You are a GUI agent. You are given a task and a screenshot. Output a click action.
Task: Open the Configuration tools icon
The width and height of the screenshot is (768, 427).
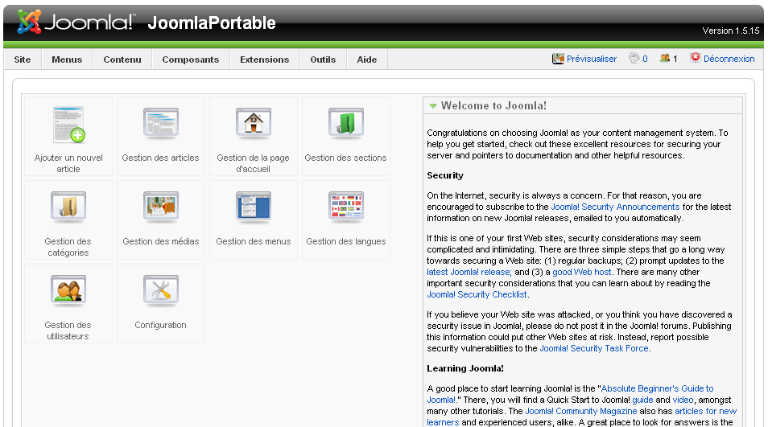(161, 291)
